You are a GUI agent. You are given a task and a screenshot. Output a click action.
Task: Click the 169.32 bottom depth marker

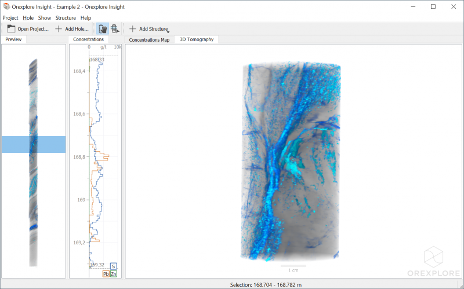click(97, 265)
